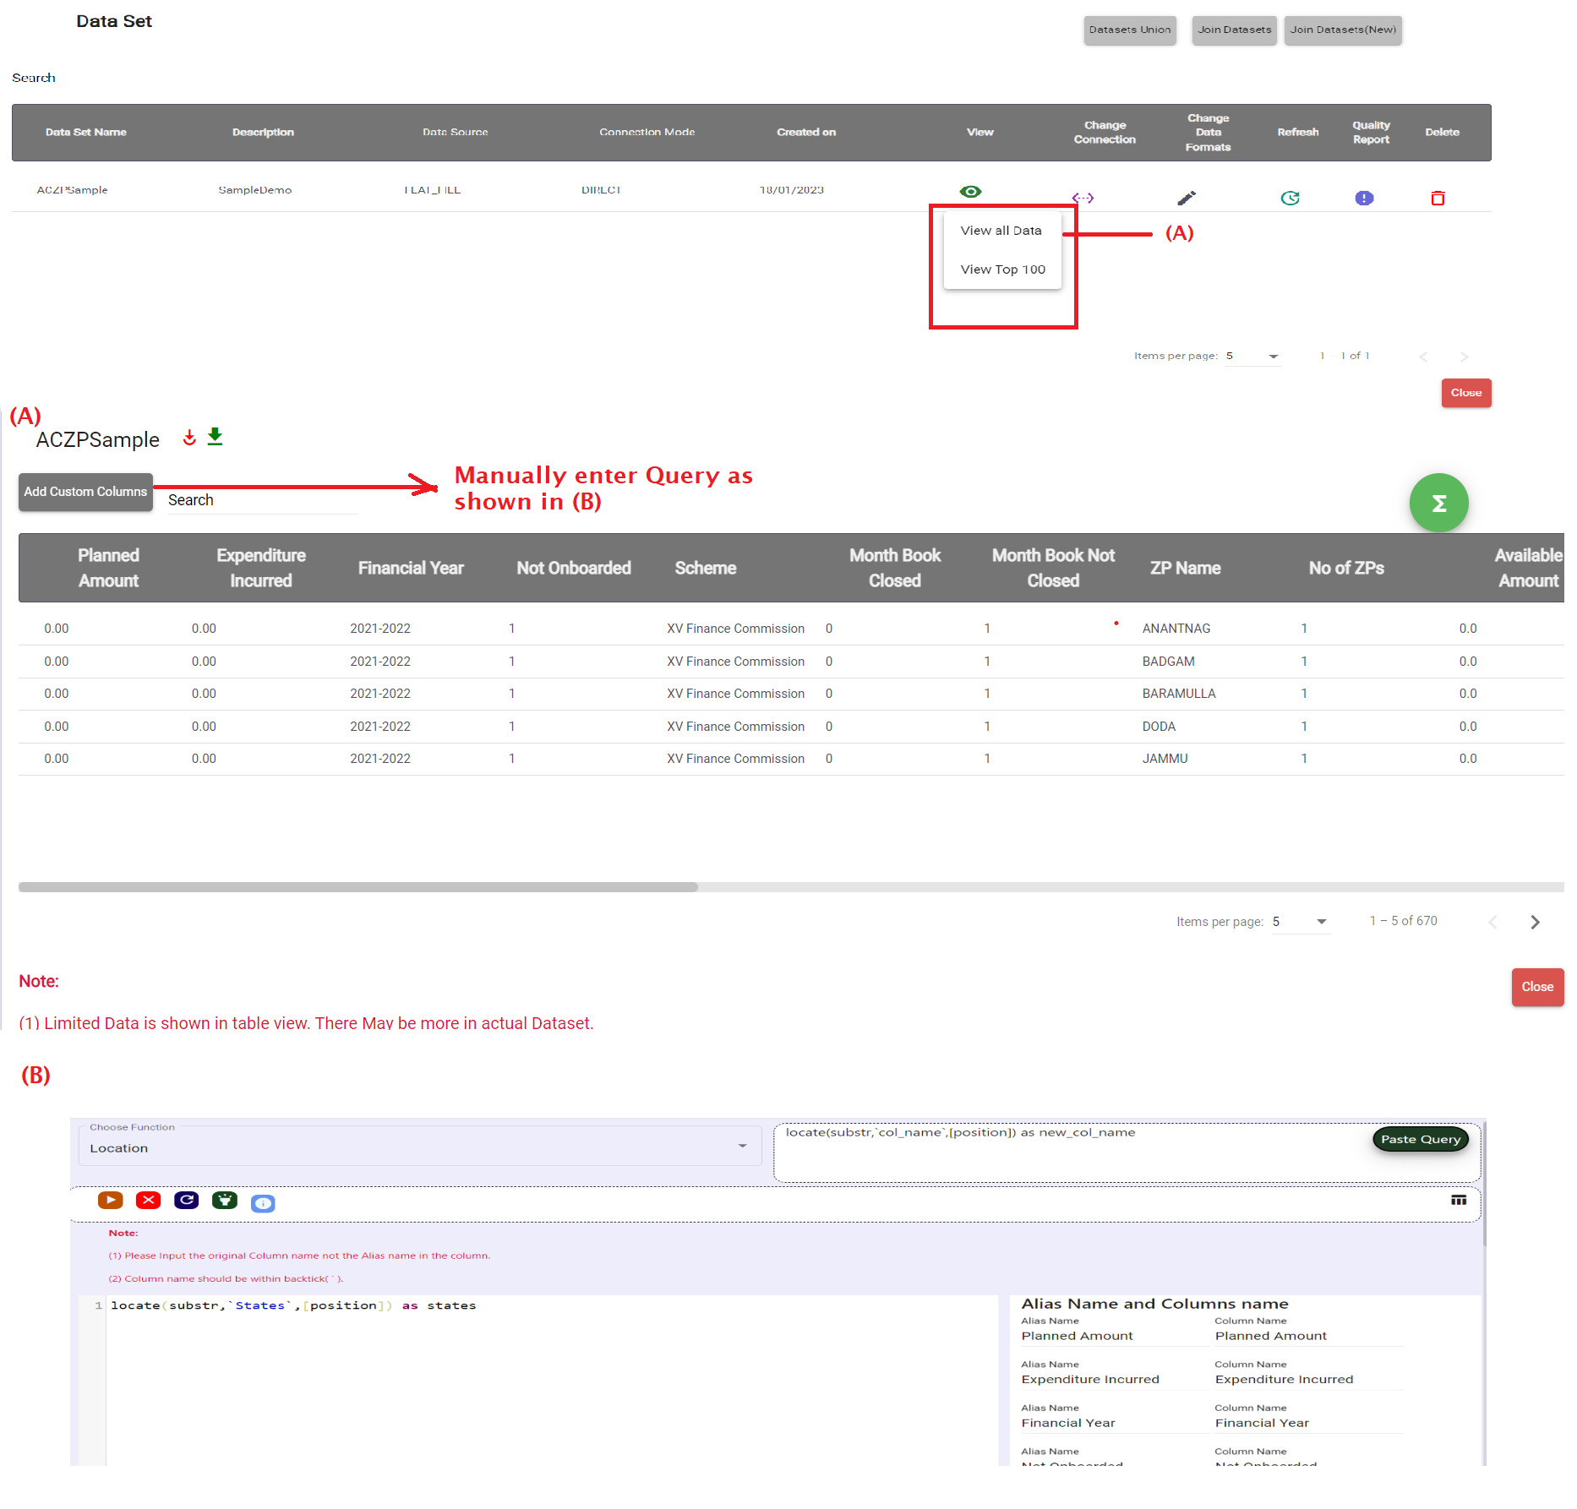Select View all Data from the menu
Image resolution: width=1577 pixels, height=1509 pixels.
(x=1001, y=231)
